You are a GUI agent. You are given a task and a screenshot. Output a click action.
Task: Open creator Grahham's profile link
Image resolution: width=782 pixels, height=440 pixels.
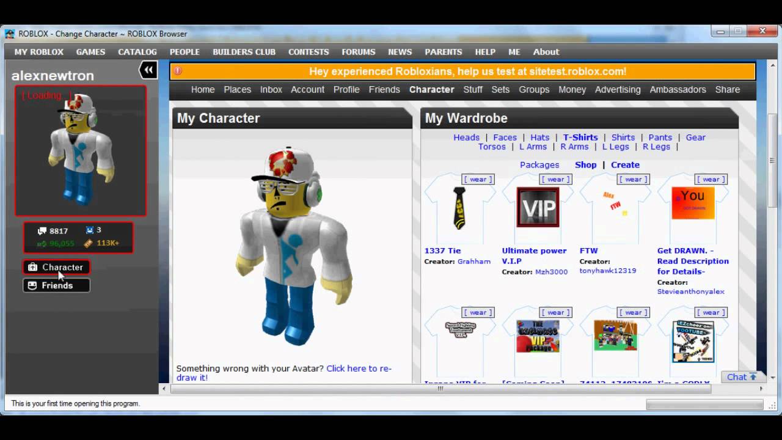pyautogui.click(x=474, y=262)
